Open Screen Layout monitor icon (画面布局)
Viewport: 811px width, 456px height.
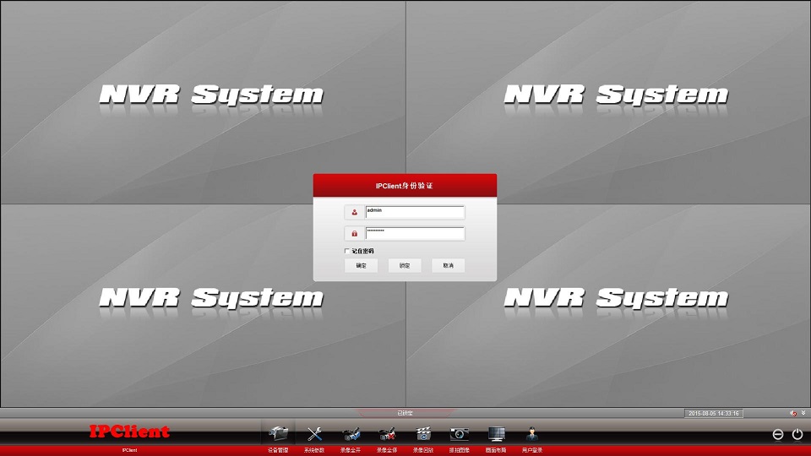[496, 433]
